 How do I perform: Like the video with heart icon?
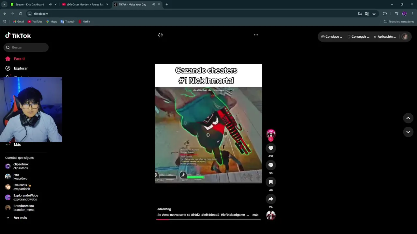point(271,148)
